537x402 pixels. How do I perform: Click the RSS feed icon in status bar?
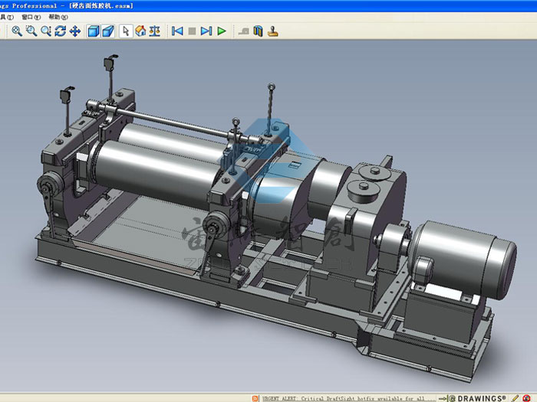tap(255, 399)
